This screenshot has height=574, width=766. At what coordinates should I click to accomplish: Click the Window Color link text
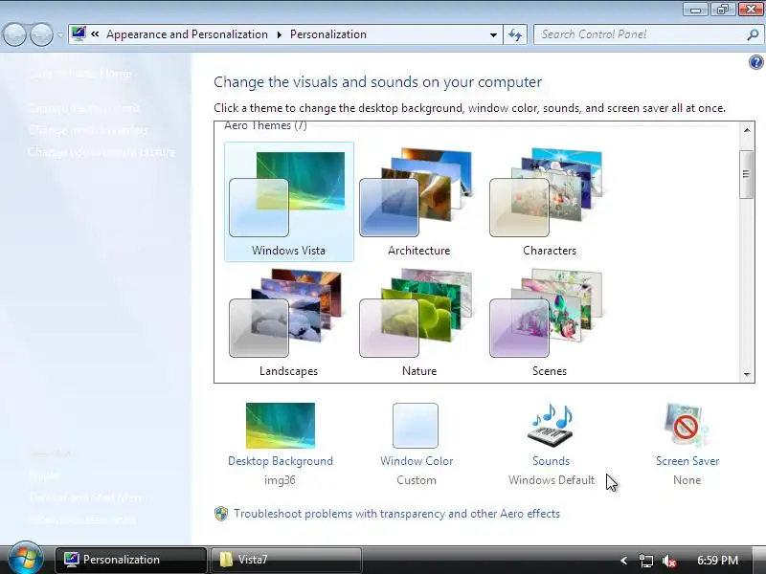(x=417, y=461)
